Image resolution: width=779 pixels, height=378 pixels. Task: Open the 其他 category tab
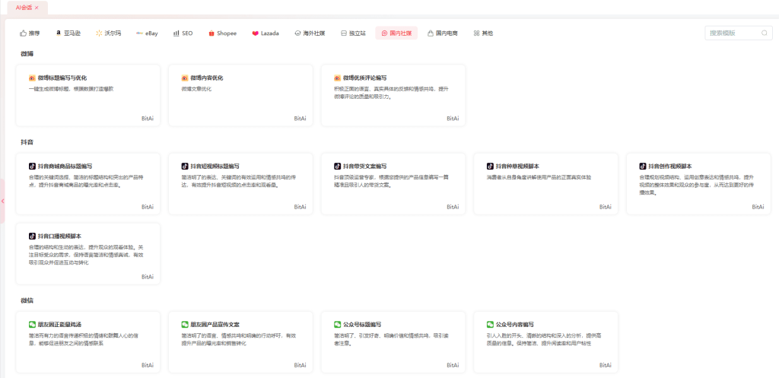coord(483,33)
